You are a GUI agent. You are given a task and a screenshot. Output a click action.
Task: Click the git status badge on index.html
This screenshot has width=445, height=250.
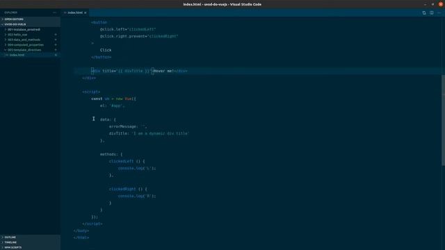pyautogui.click(x=56, y=55)
